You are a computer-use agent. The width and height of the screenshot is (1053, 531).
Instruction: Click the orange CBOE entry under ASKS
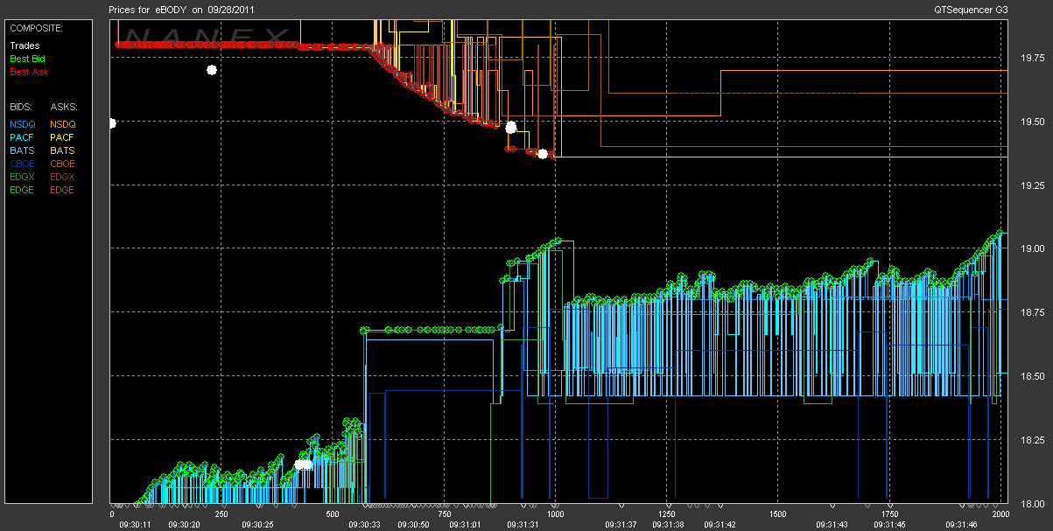pyautogui.click(x=63, y=164)
